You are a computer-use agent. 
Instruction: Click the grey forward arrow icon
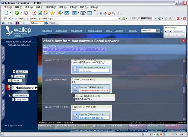point(26,13)
